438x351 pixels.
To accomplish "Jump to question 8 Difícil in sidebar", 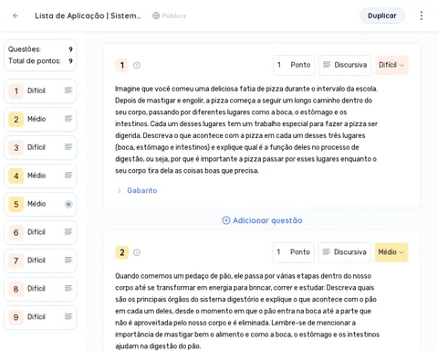I will (40, 289).
